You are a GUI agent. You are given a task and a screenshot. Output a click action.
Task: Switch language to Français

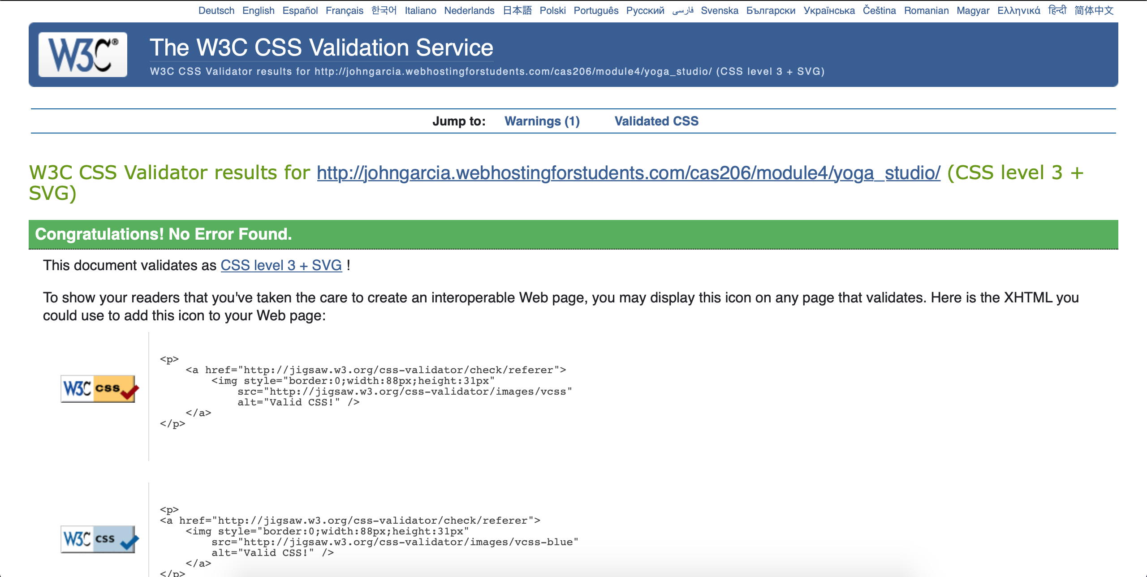[x=344, y=10]
